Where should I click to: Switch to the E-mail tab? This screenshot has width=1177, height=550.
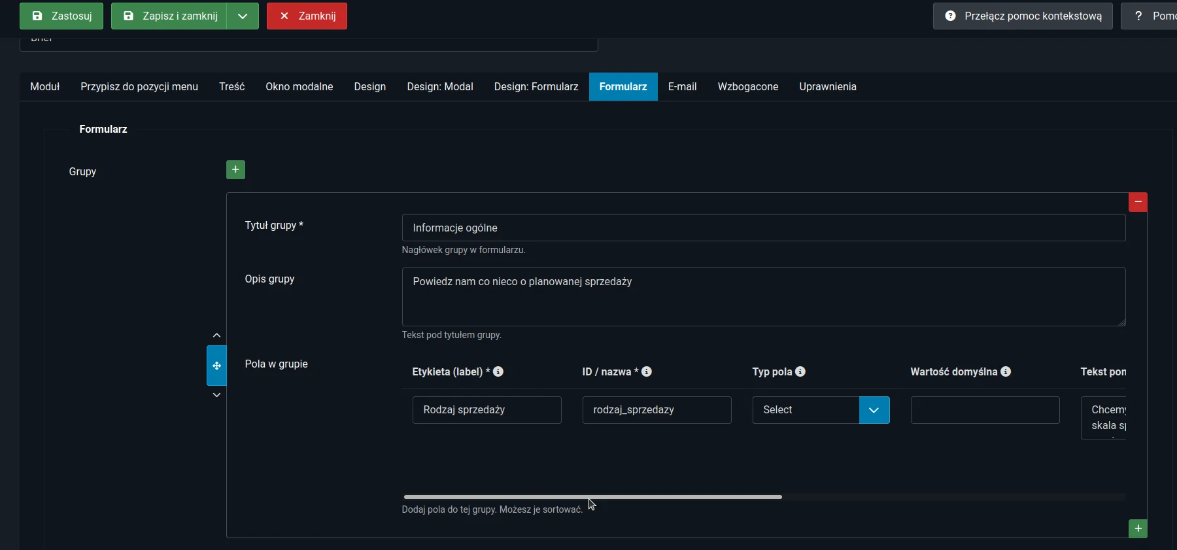682,87
